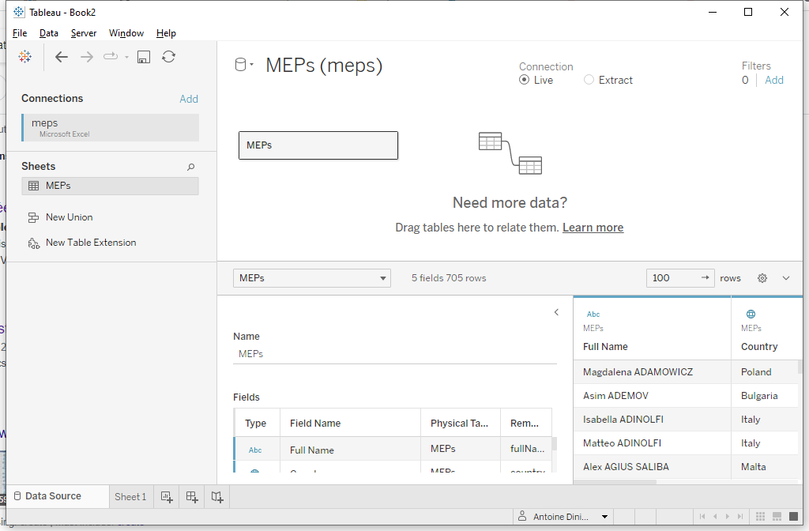Click the Abc type icon above Full Name column

tap(593, 314)
